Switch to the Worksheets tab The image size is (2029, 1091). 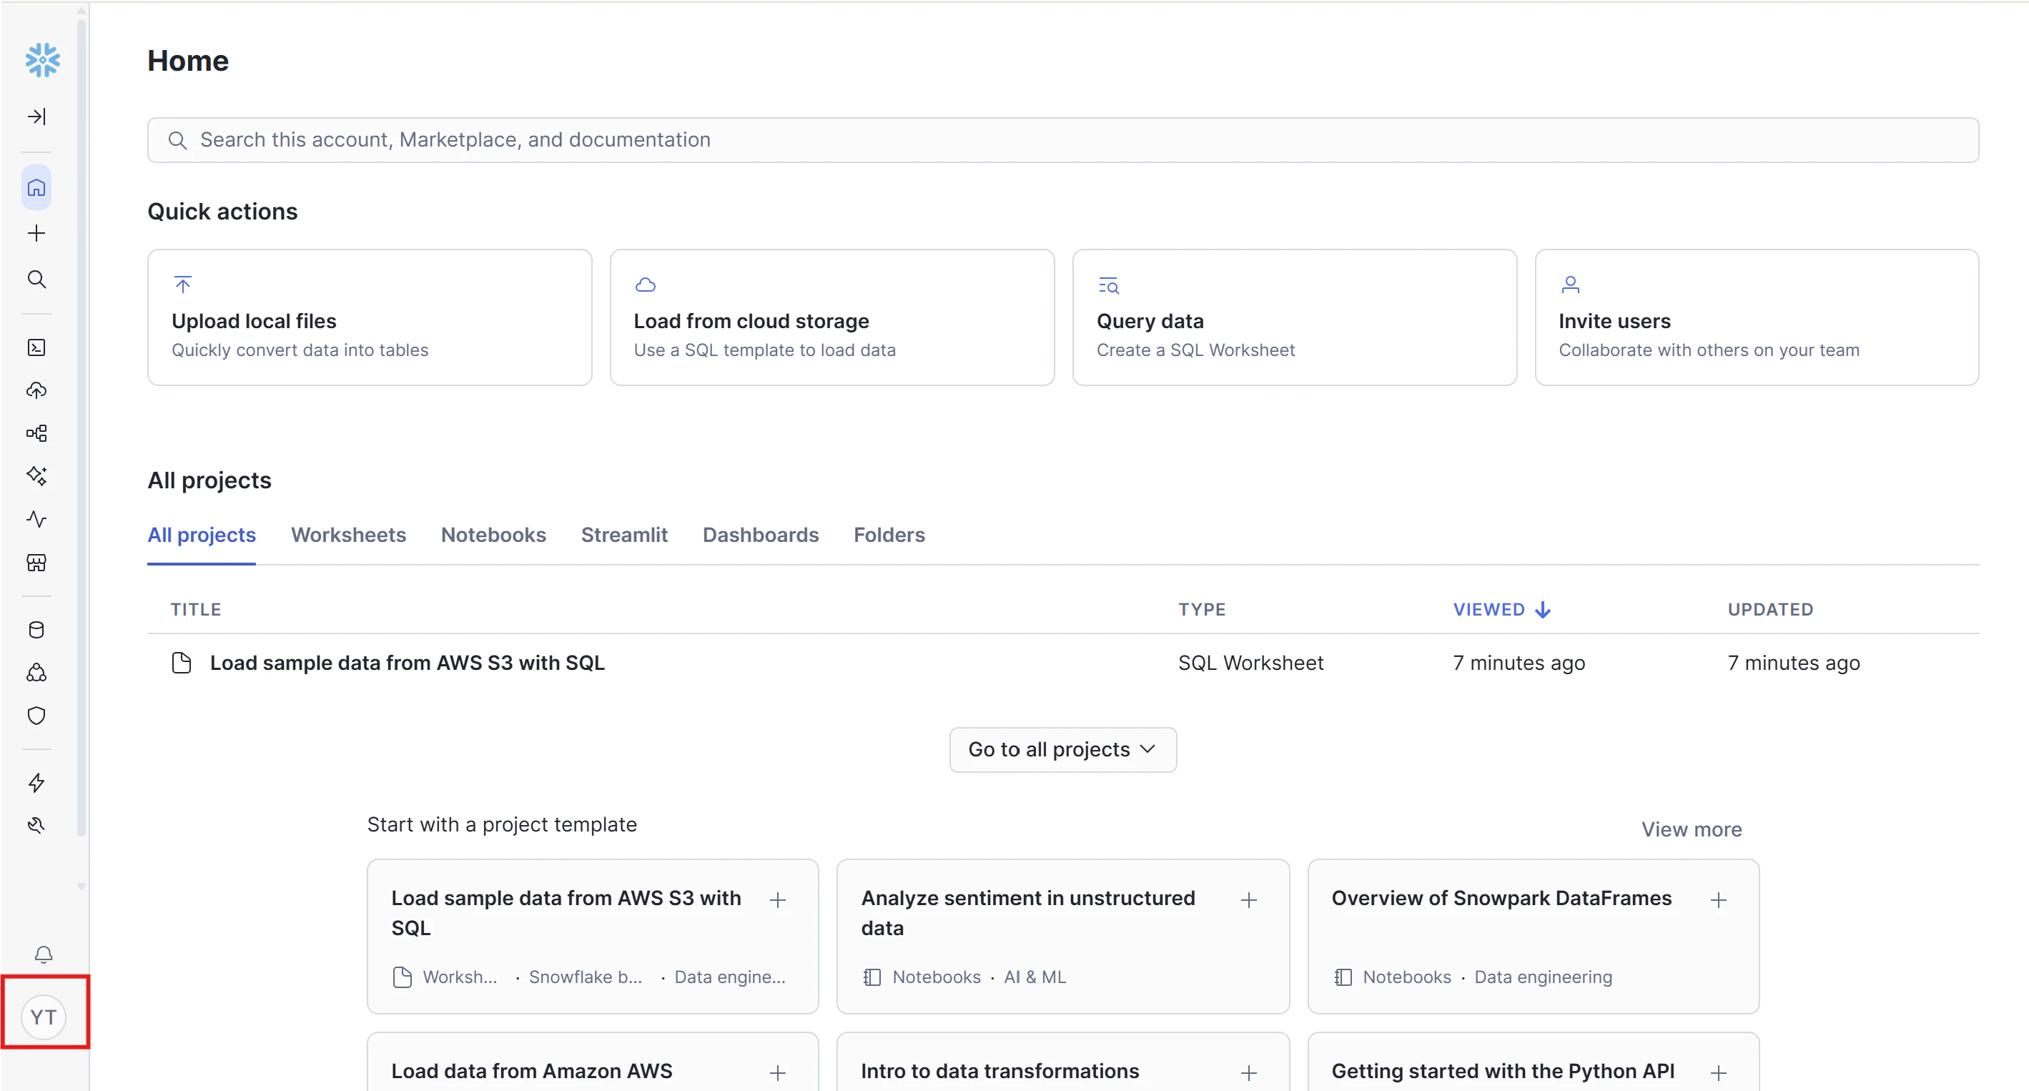click(x=348, y=535)
